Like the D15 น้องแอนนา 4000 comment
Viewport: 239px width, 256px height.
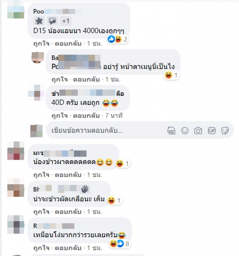pos(41,44)
